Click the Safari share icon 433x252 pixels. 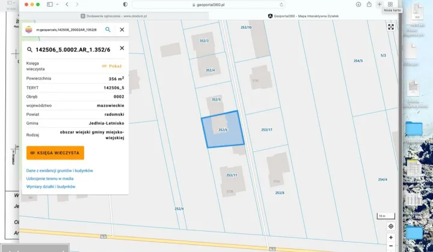click(369, 4)
